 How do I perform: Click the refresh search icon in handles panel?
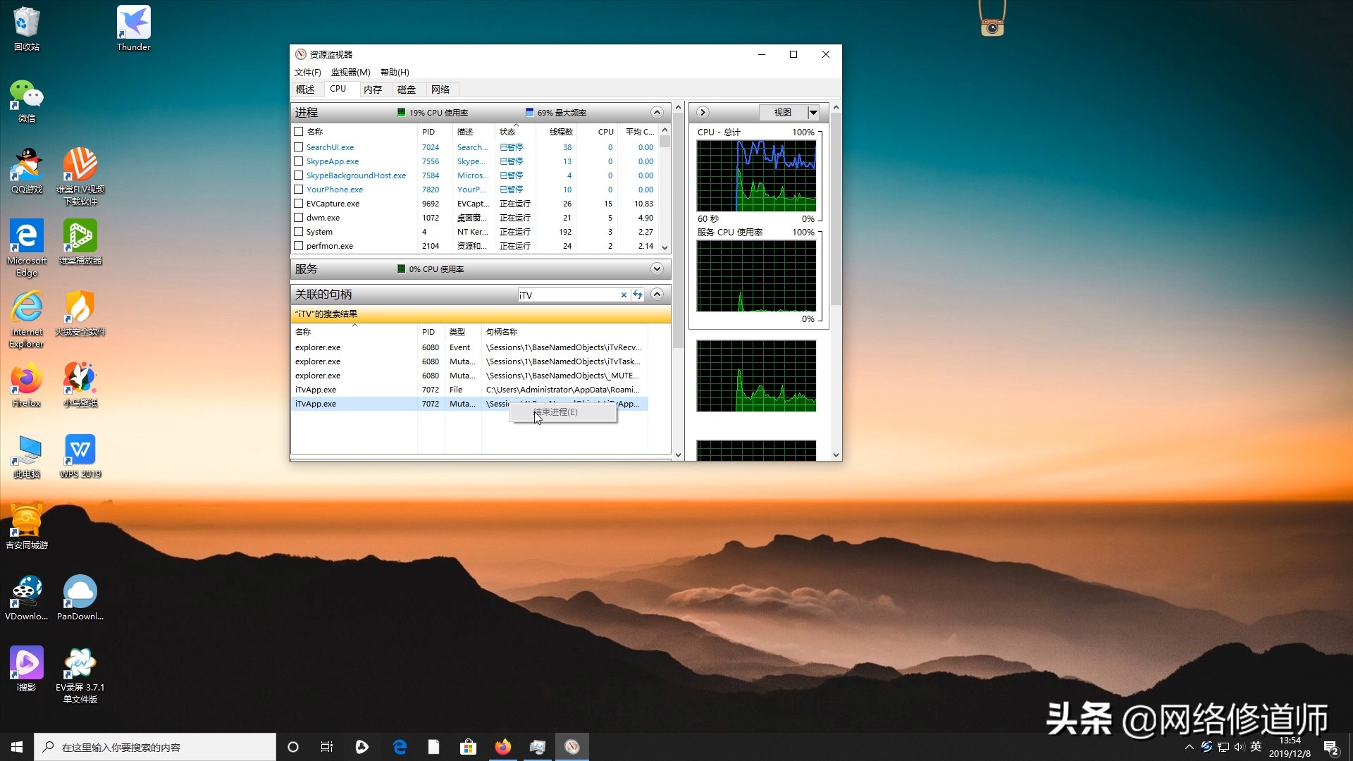pyautogui.click(x=638, y=295)
